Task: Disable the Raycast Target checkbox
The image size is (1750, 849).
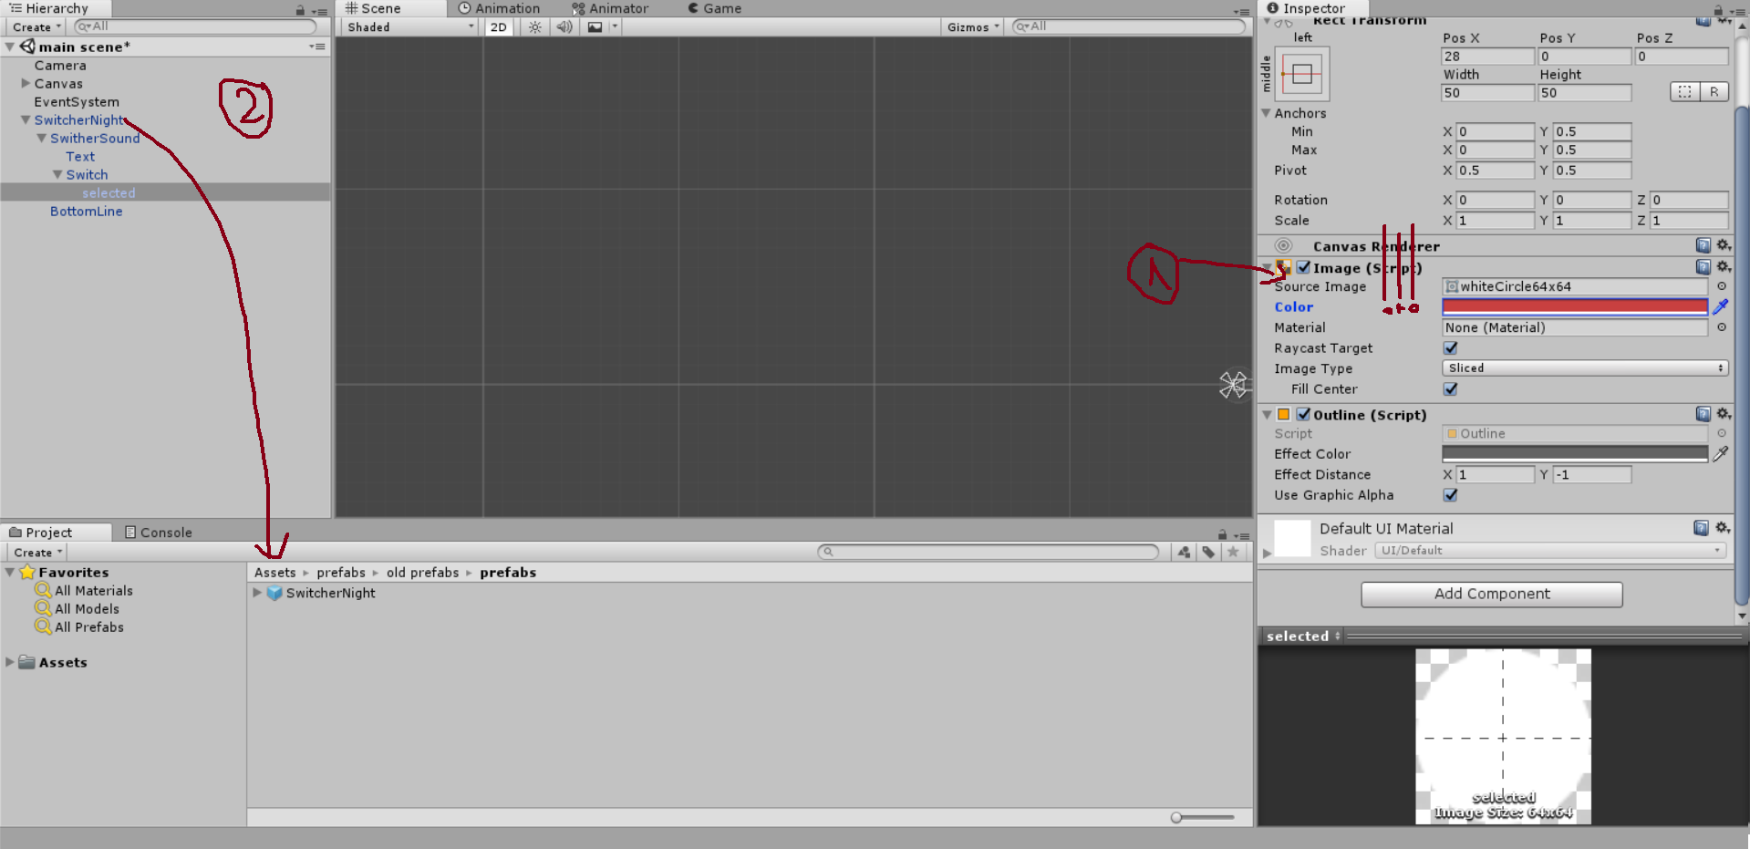Action: pos(1450,347)
